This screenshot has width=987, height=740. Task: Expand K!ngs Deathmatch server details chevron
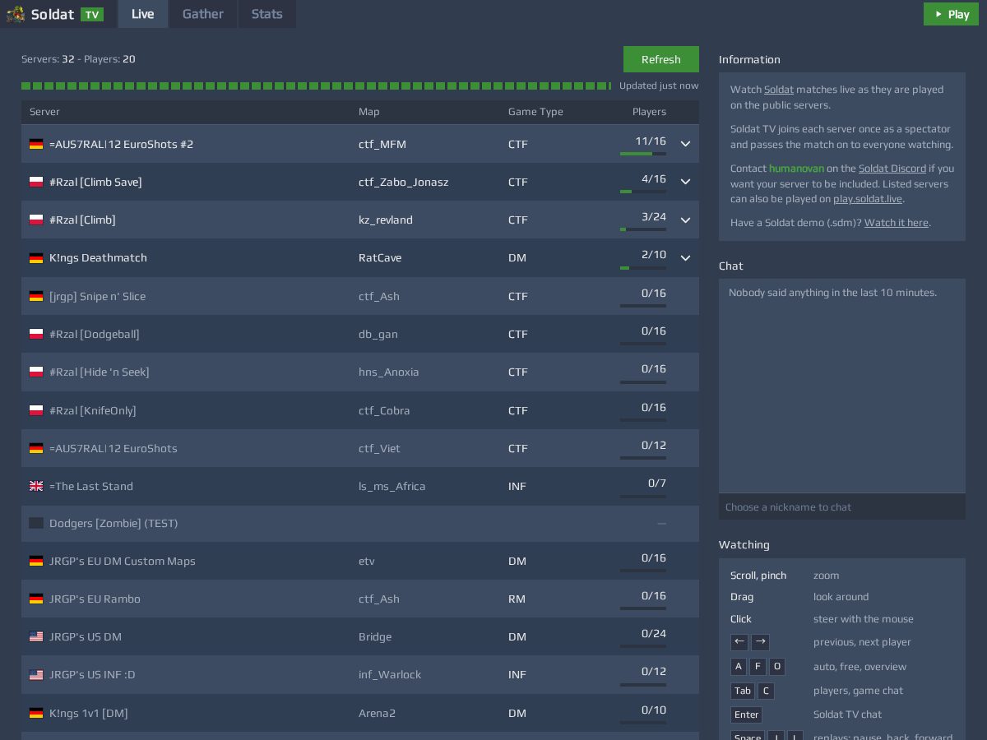685,258
